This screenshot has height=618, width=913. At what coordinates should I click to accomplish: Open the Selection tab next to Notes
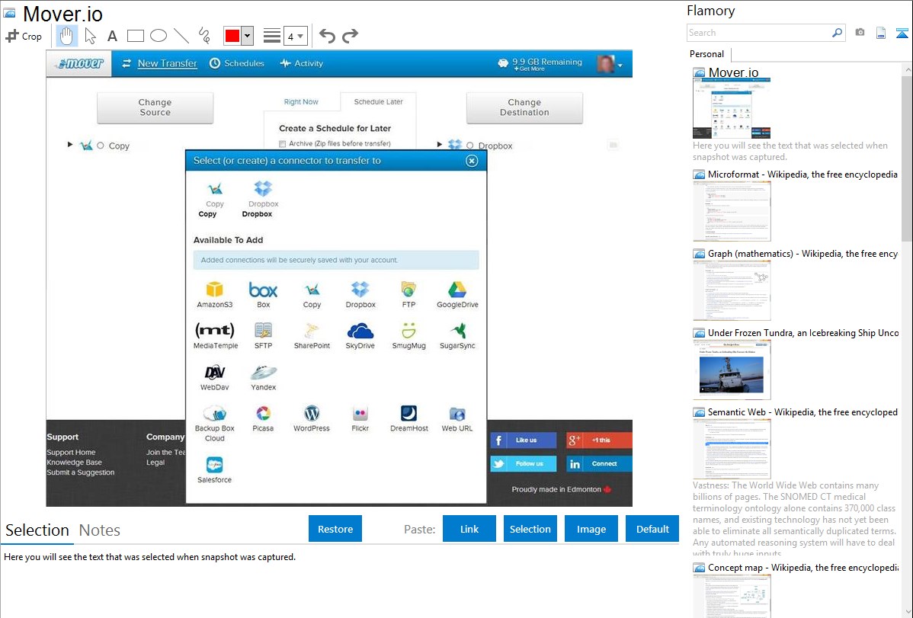click(37, 530)
